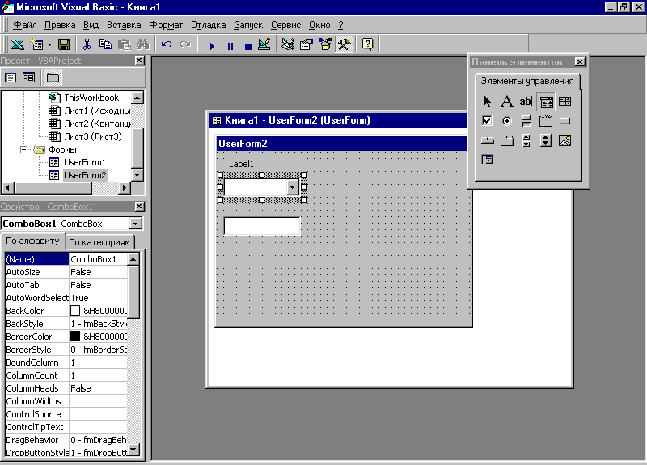The height and width of the screenshot is (465, 647).
Task: Click the Reset stop button
Action: (x=248, y=46)
